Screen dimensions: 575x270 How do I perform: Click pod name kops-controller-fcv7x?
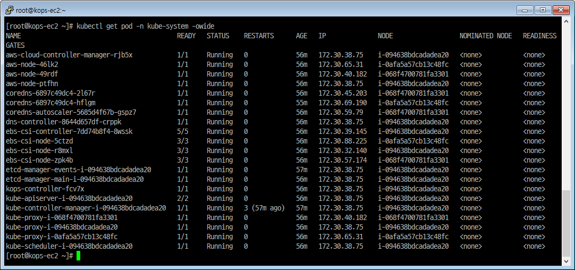[x=45, y=189]
